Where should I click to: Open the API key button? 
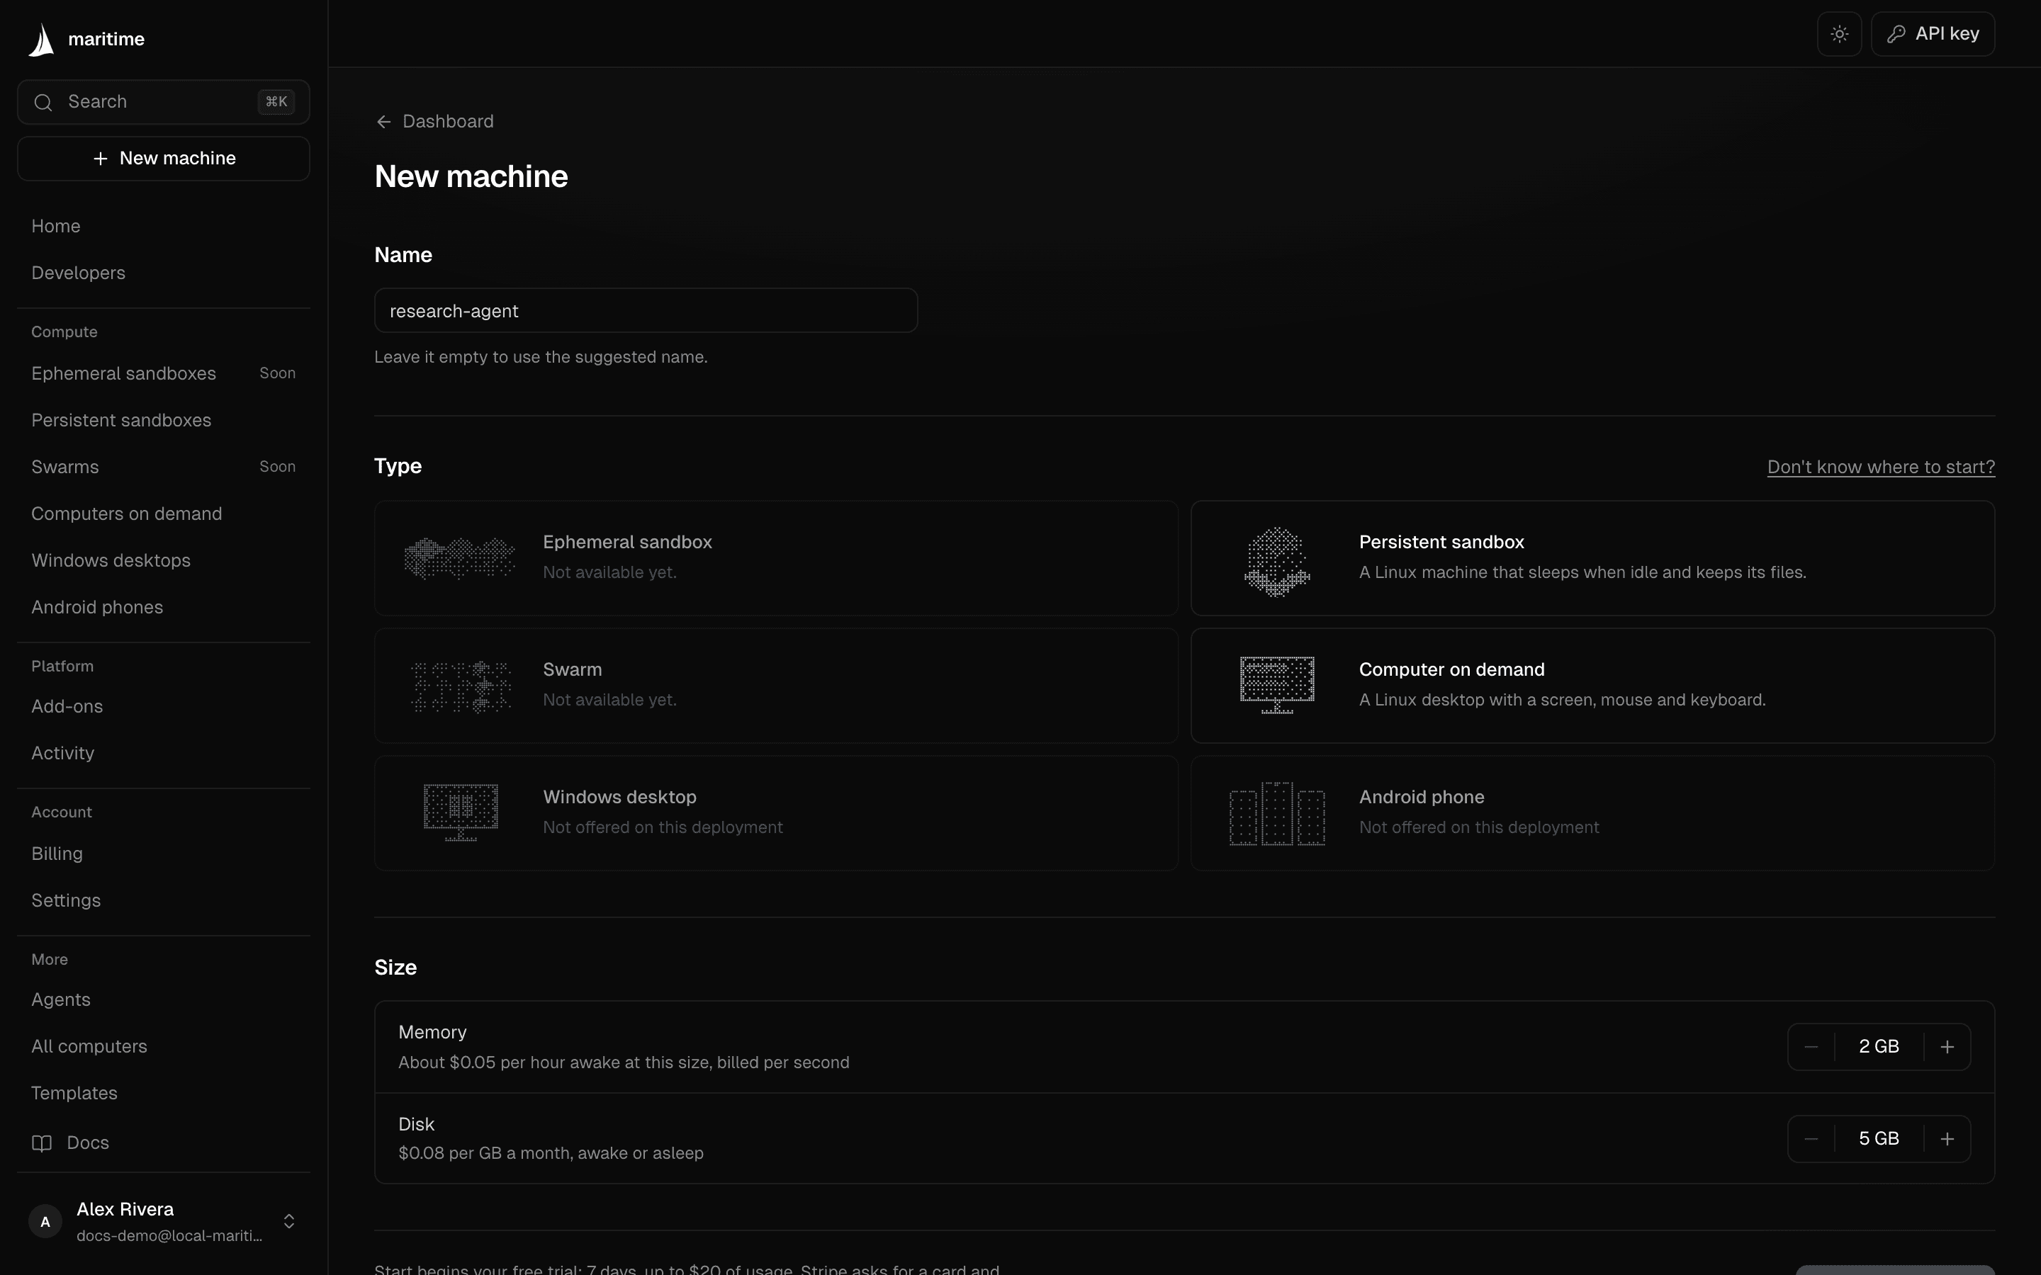click(x=1932, y=34)
